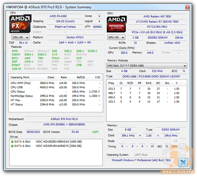Click the PCIe v3.0 x16 bus field
Screen dimensions: 197x176
pos(157,32)
